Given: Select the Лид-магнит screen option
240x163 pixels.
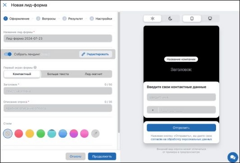Looking at the screenshot, I should pyautogui.click(x=94, y=74).
